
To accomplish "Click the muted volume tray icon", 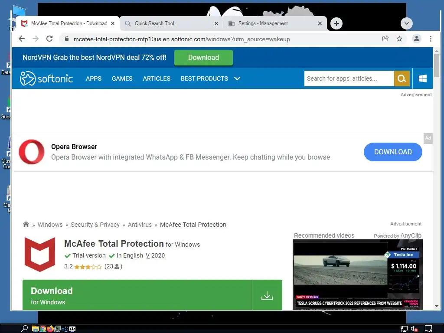I will click(414, 329).
